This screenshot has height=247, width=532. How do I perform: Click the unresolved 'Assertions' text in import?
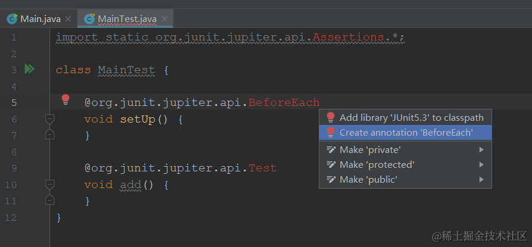[348, 37]
